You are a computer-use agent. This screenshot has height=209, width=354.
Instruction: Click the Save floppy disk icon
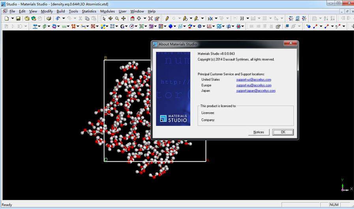point(18,18)
